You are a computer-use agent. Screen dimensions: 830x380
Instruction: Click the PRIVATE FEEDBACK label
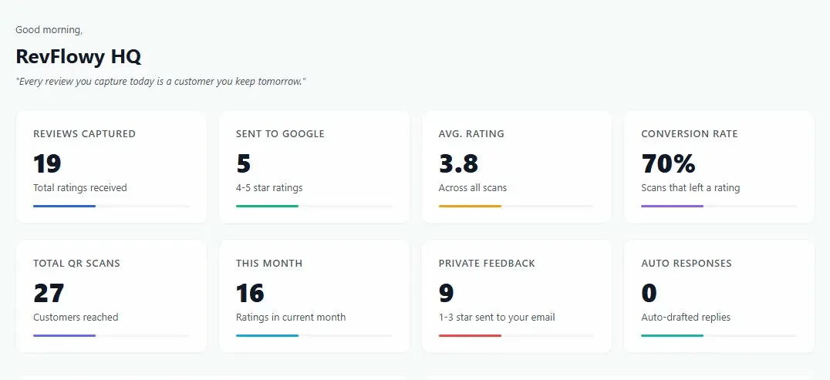point(487,264)
